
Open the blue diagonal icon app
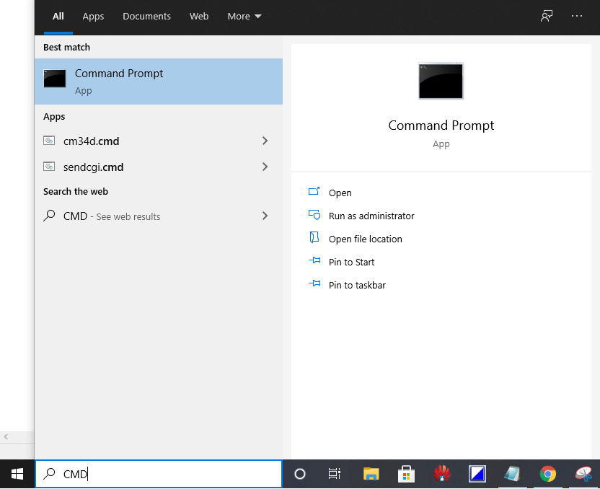click(477, 474)
